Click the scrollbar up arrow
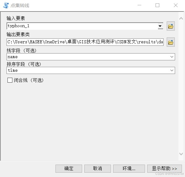The image size is (185, 177). [x=181, y=19]
